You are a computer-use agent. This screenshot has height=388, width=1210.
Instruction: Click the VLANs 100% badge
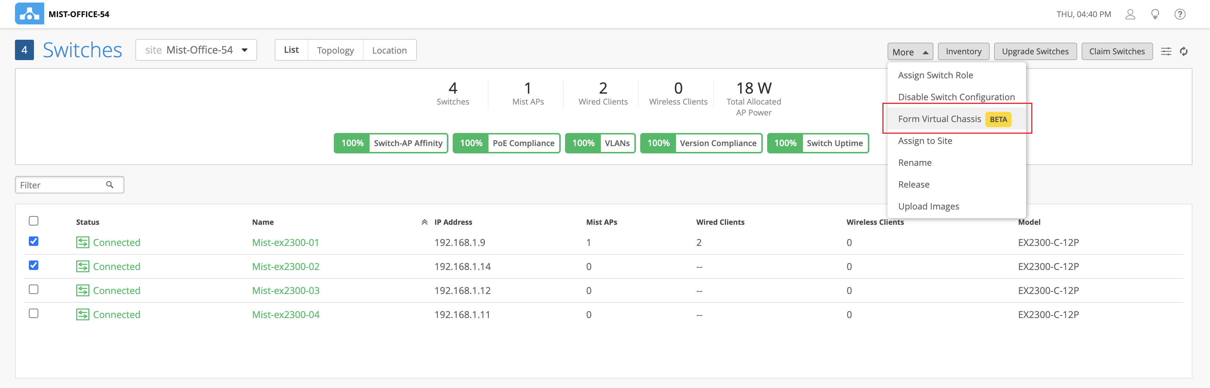point(600,143)
